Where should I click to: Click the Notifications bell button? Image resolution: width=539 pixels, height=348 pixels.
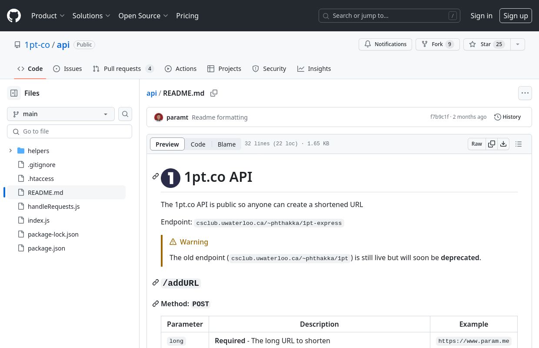click(385, 44)
